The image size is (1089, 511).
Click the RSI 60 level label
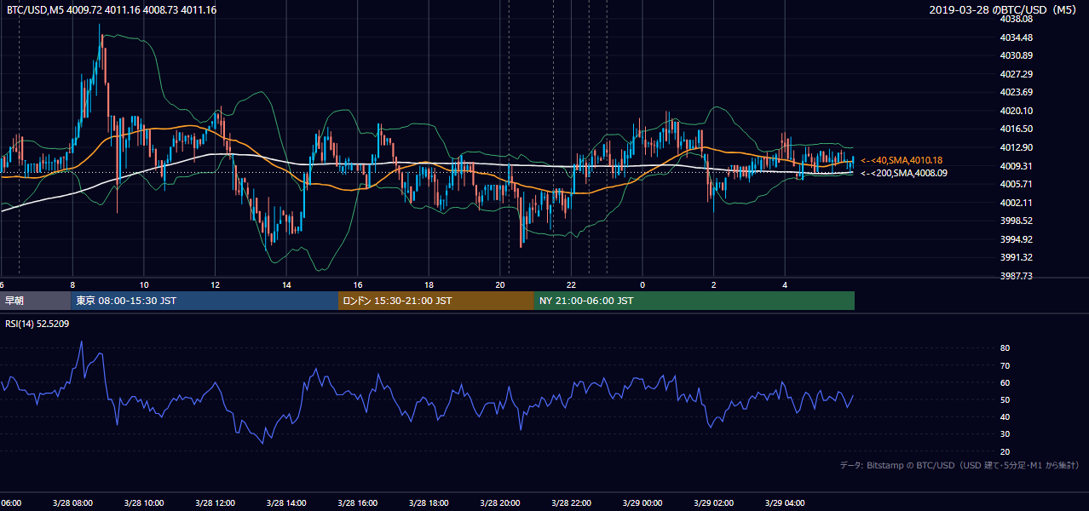pyautogui.click(x=1005, y=382)
